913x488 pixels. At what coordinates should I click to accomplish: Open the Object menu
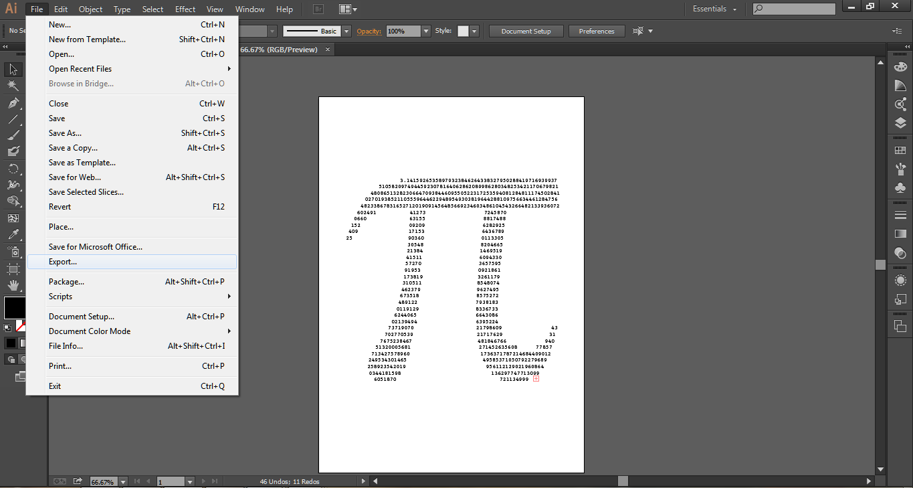coord(90,9)
